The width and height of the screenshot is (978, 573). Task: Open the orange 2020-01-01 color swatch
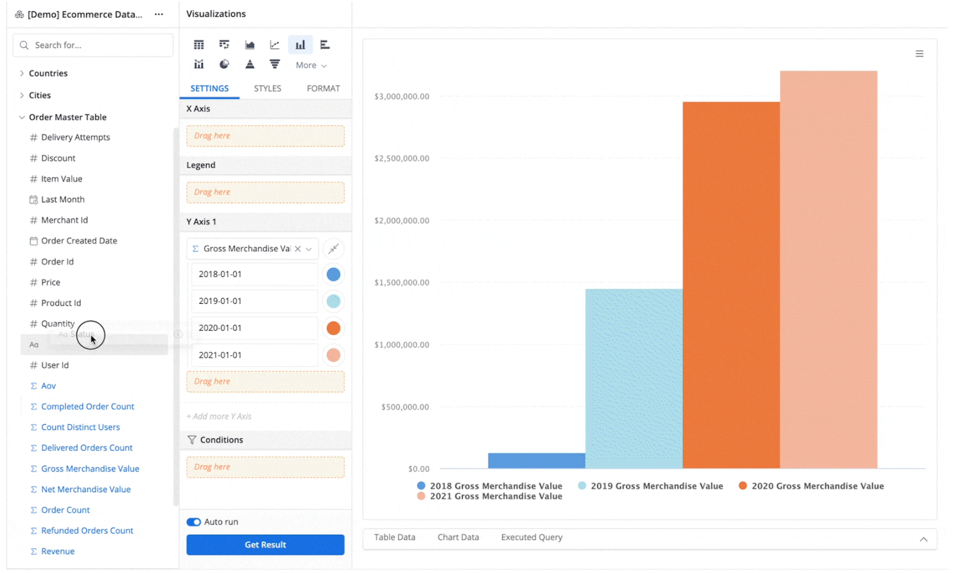coord(333,328)
